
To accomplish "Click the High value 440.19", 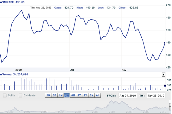I will pos(90,8).
